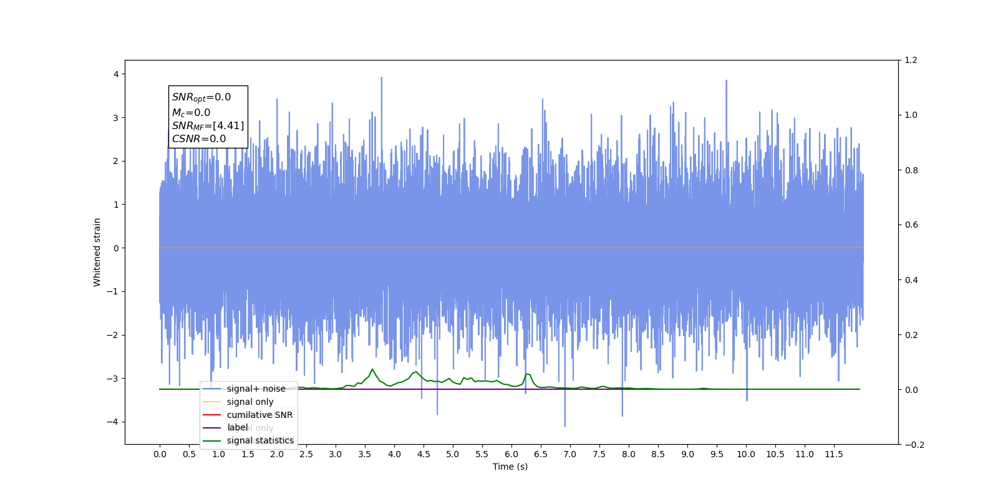This screenshot has width=998, height=499.
Task: Click the x-axis tick label 9.0
Action: point(687,454)
